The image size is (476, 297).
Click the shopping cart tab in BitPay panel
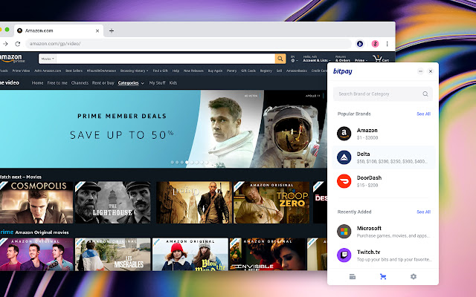coord(383,276)
